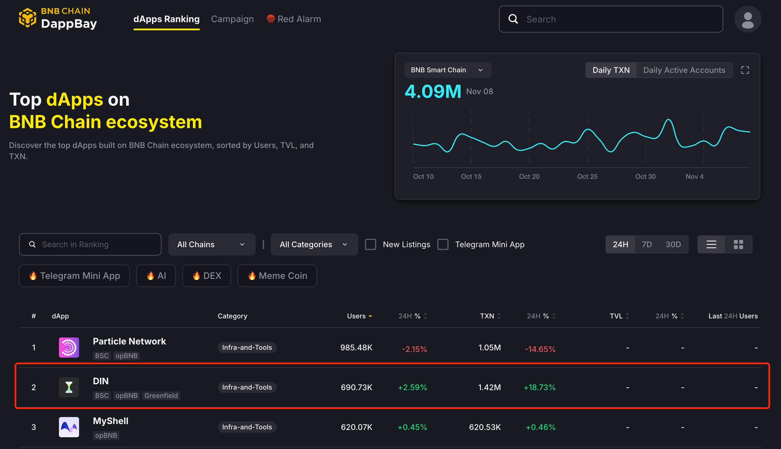Viewport: 781px width, 449px height.
Task: Click the DIN hourglass app icon
Action: [69, 387]
